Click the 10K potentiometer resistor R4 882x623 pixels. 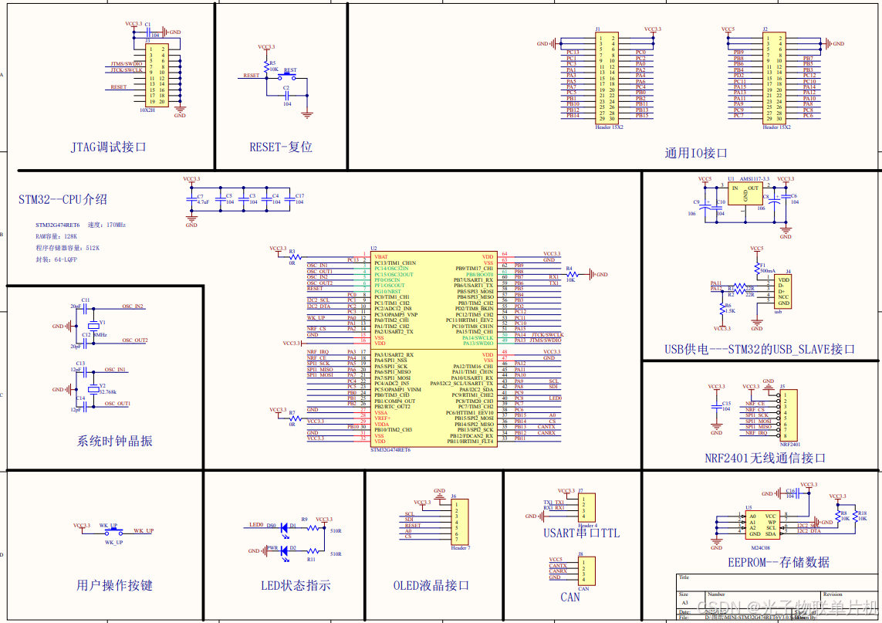coord(571,274)
